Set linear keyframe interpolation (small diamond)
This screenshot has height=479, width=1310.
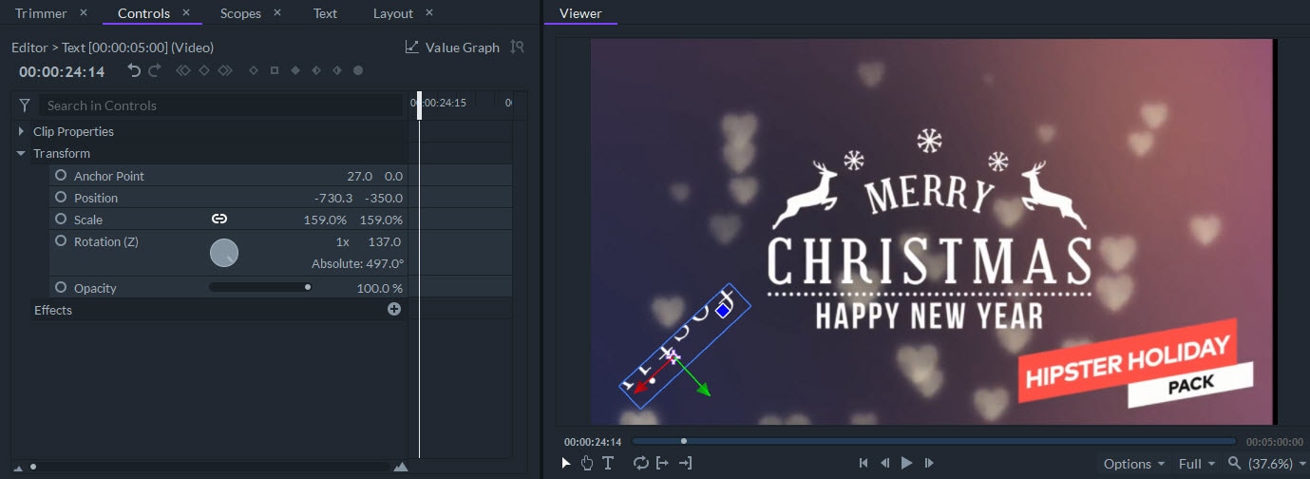click(254, 70)
